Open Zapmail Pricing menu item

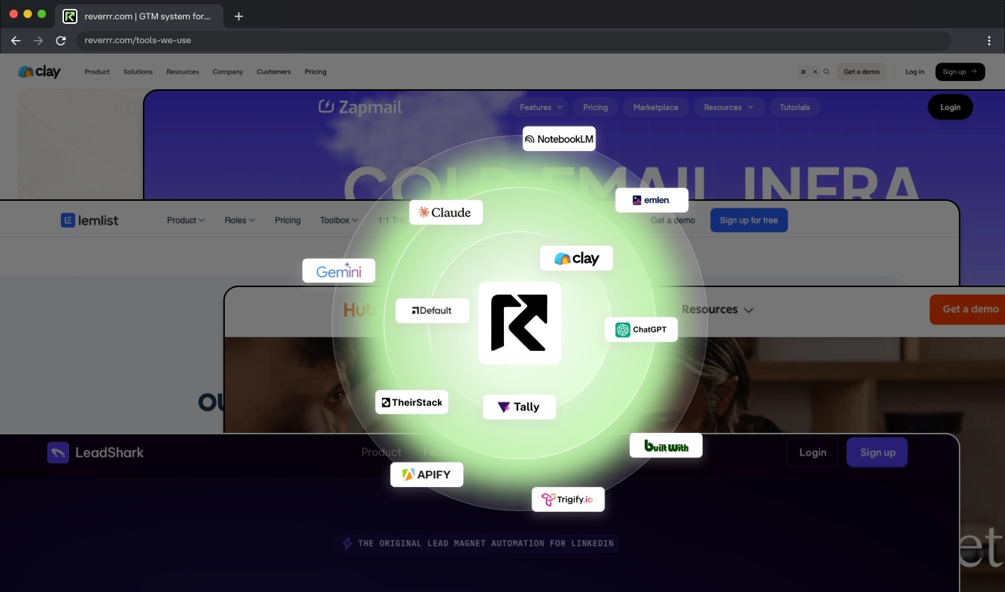596,107
